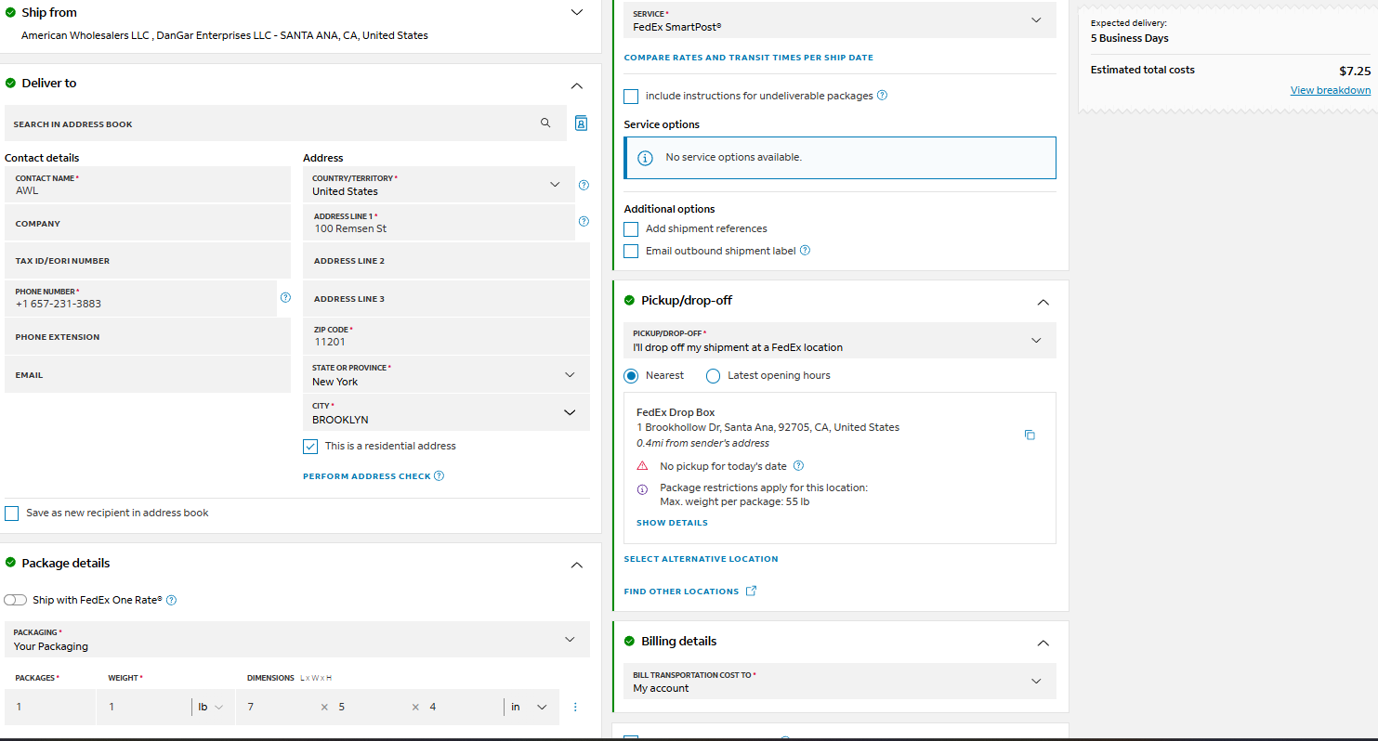Click the help icon beside Country/Territory
This screenshot has width=1378, height=741.
pyautogui.click(x=584, y=185)
